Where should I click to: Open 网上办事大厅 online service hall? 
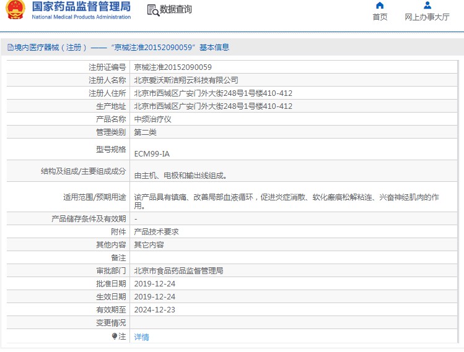click(x=427, y=17)
